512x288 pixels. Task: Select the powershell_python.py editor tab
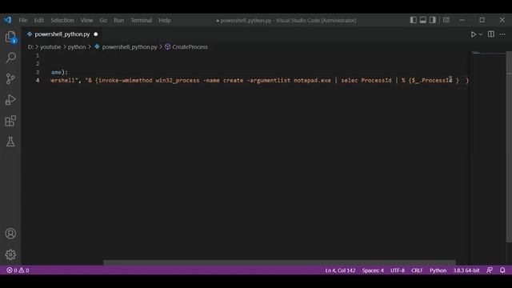(62, 34)
